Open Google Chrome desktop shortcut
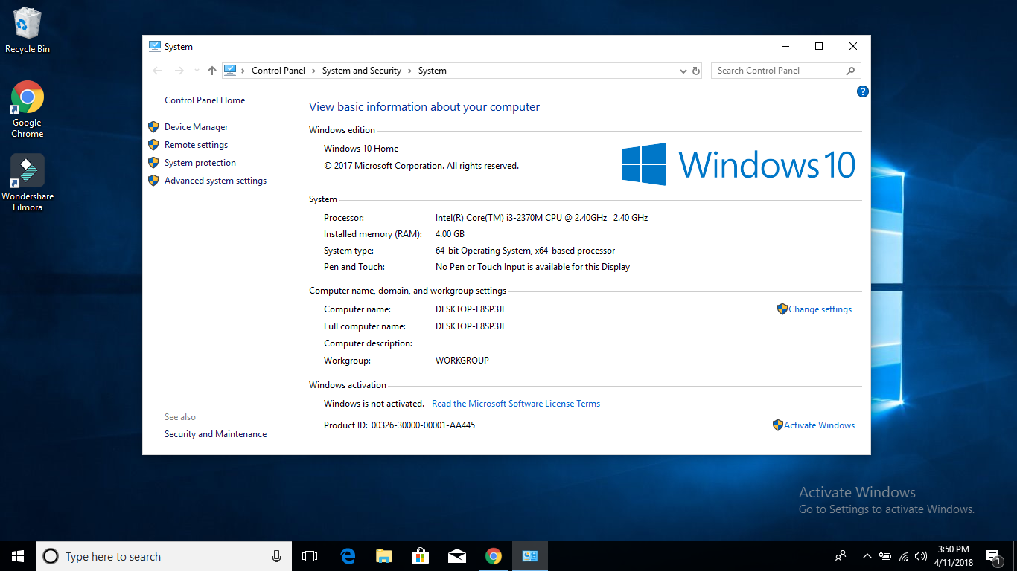The height and width of the screenshot is (571, 1017). [28, 109]
